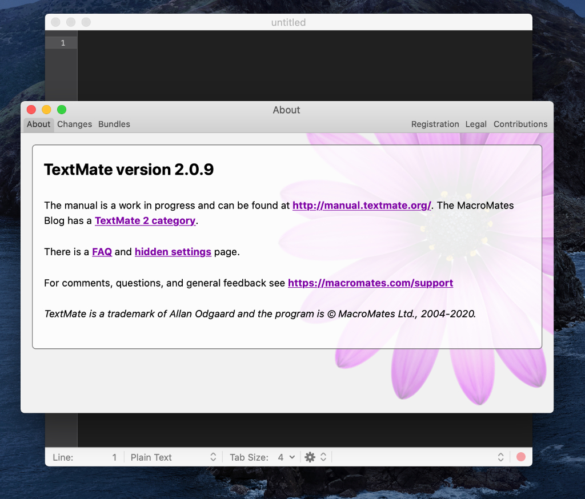Image resolution: width=585 pixels, height=499 pixels.
Task: View the Contributions tab
Action: tap(520, 124)
